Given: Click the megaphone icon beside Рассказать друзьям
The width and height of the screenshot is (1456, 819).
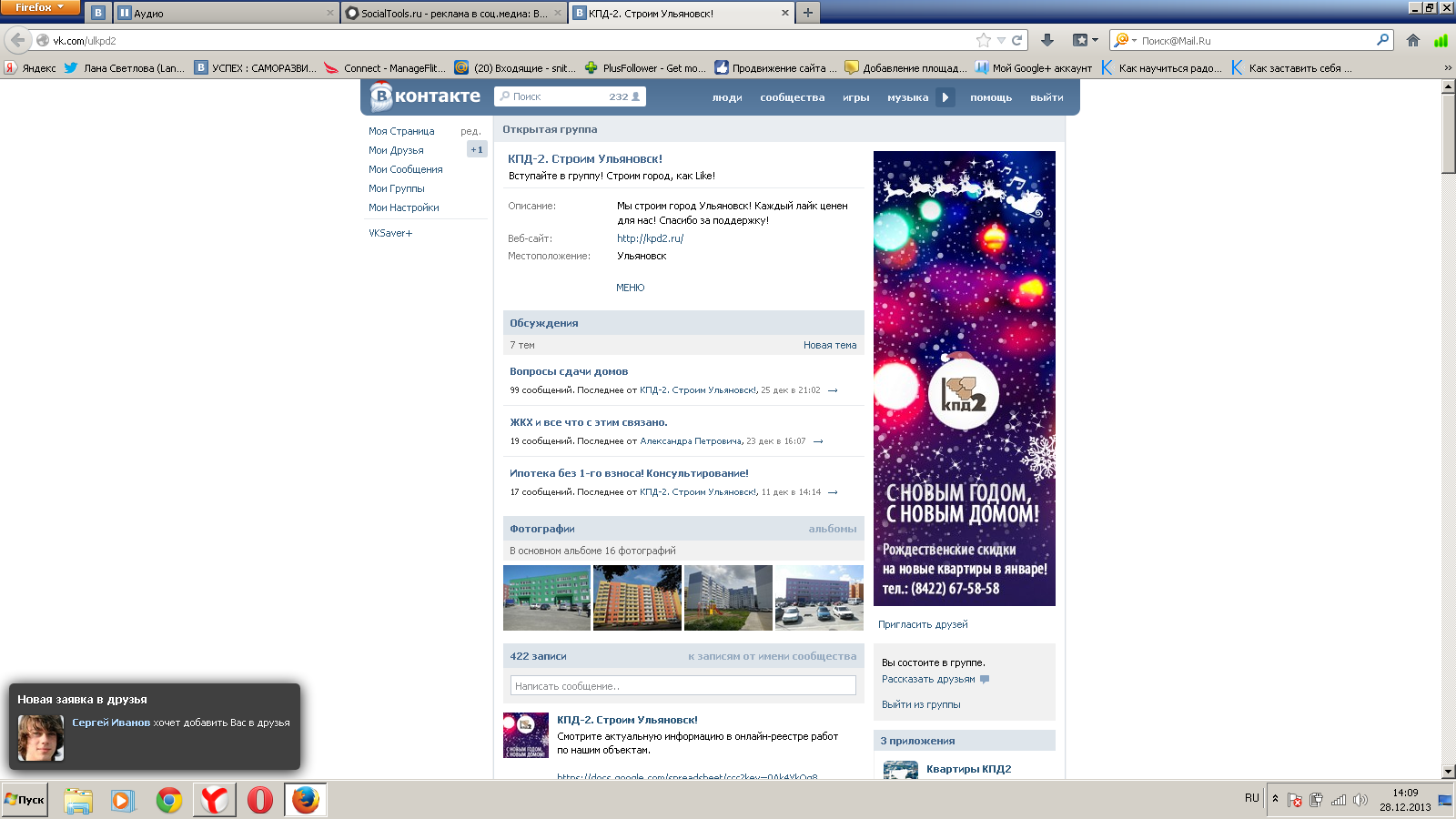Looking at the screenshot, I should point(985,679).
